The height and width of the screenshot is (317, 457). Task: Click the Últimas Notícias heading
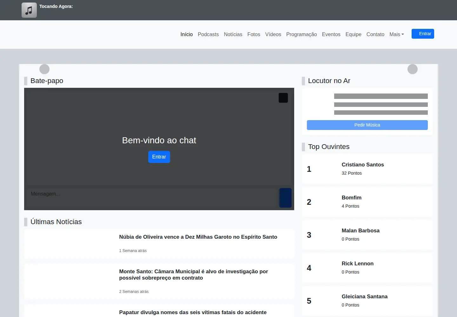point(56,222)
